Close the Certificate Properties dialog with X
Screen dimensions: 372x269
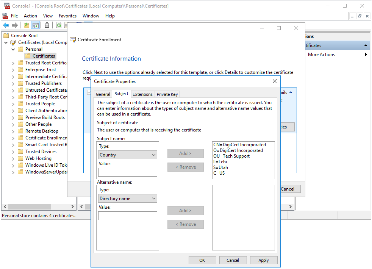275,81
